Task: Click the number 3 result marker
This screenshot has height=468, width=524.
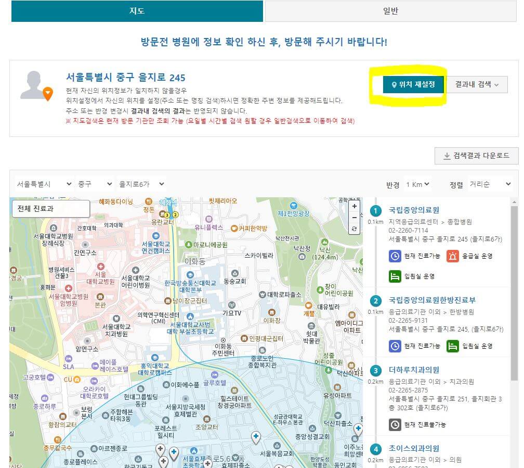Action: coord(376,371)
